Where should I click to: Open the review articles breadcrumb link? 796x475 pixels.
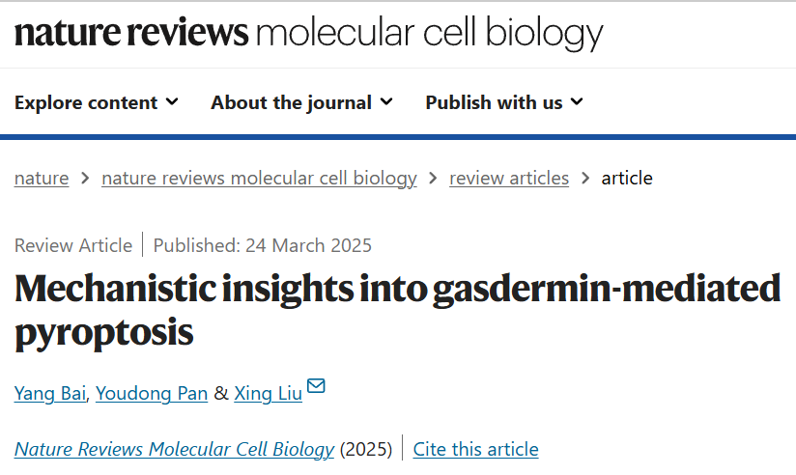pyautogui.click(x=509, y=179)
